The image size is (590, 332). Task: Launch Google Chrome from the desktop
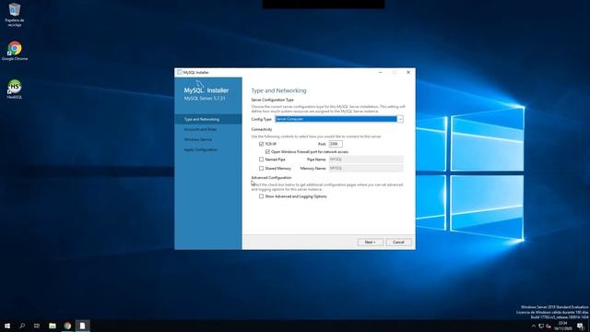click(x=15, y=51)
